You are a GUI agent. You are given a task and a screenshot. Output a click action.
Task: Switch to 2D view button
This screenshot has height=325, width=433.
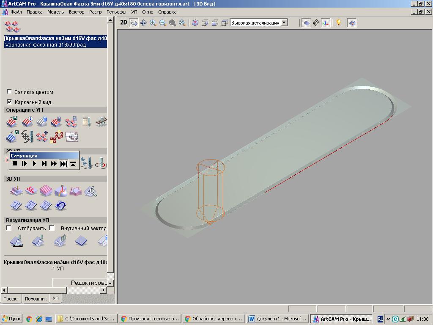tap(123, 23)
